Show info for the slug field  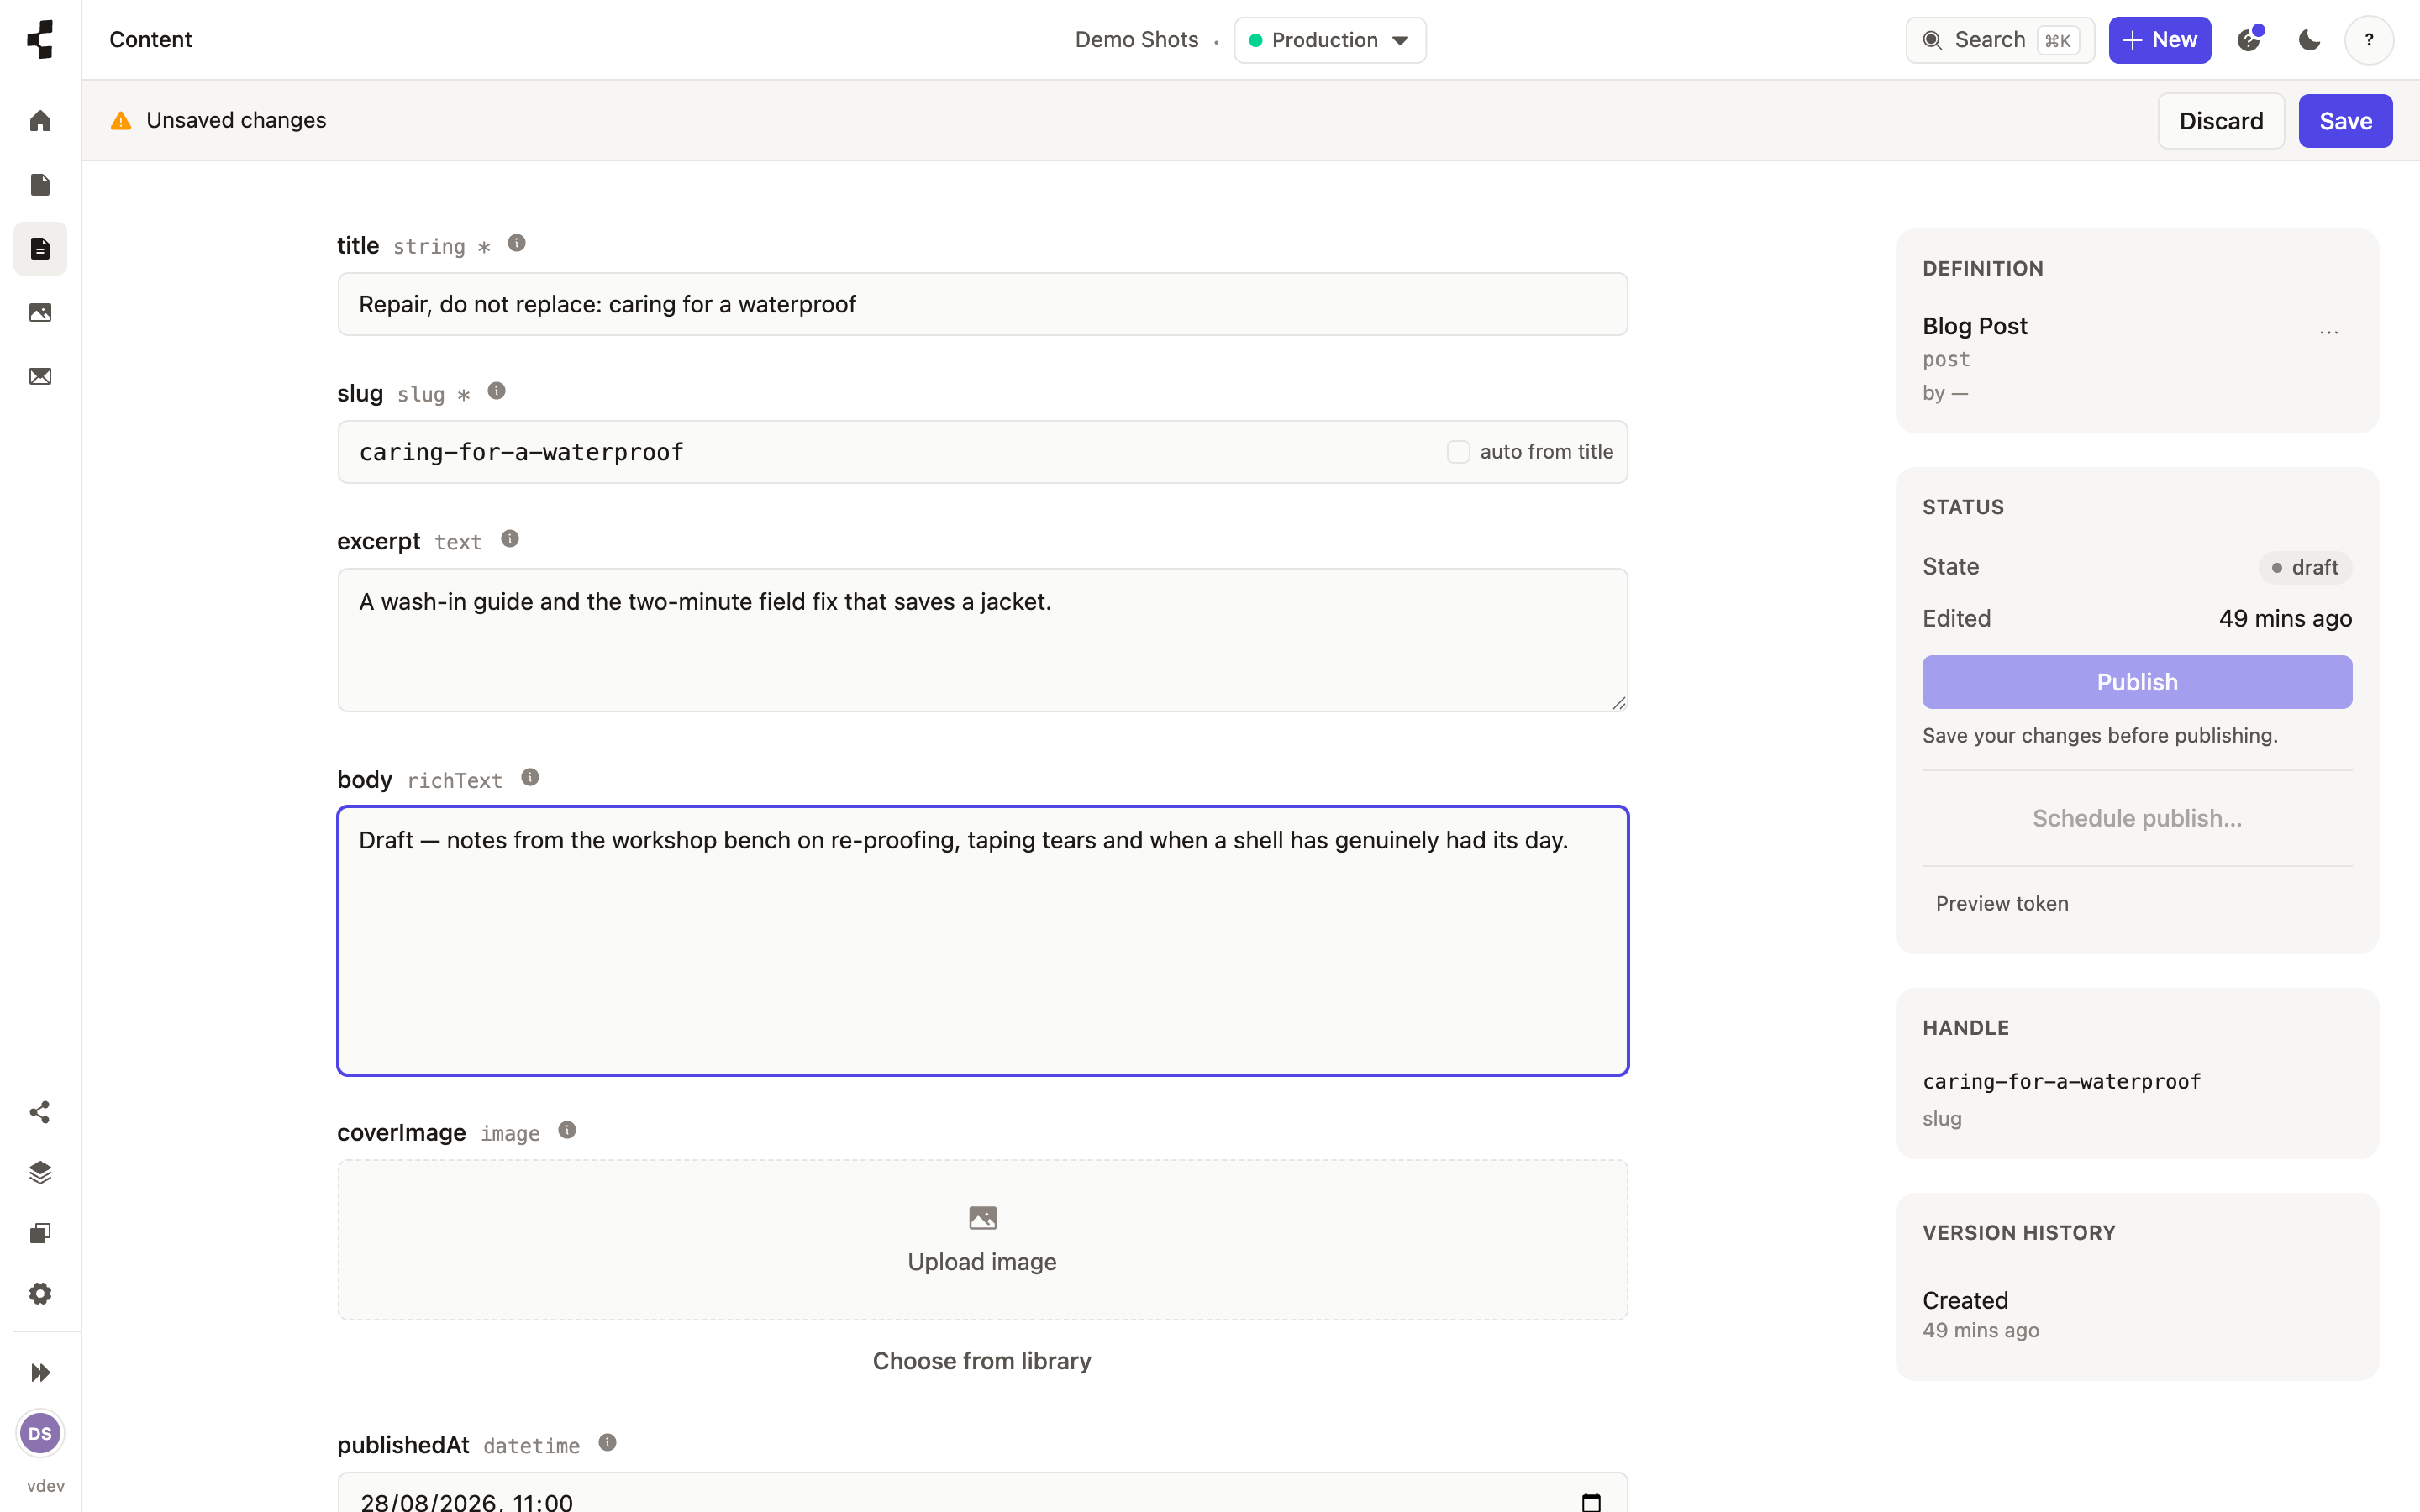tap(497, 391)
